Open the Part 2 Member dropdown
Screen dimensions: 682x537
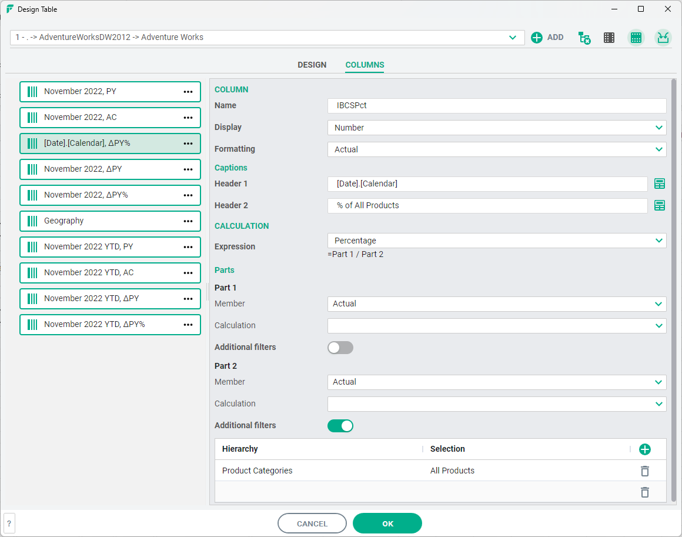pyautogui.click(x=497, y=382)
